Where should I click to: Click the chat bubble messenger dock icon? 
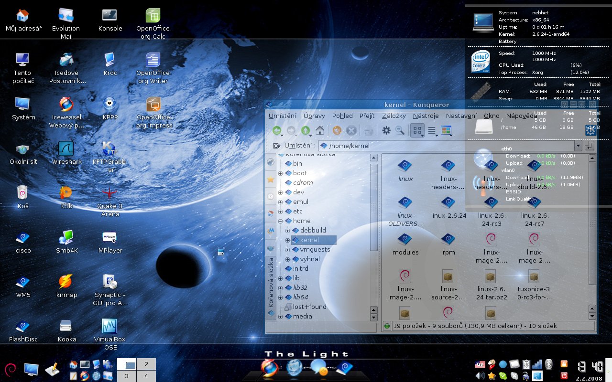[319, 367]
